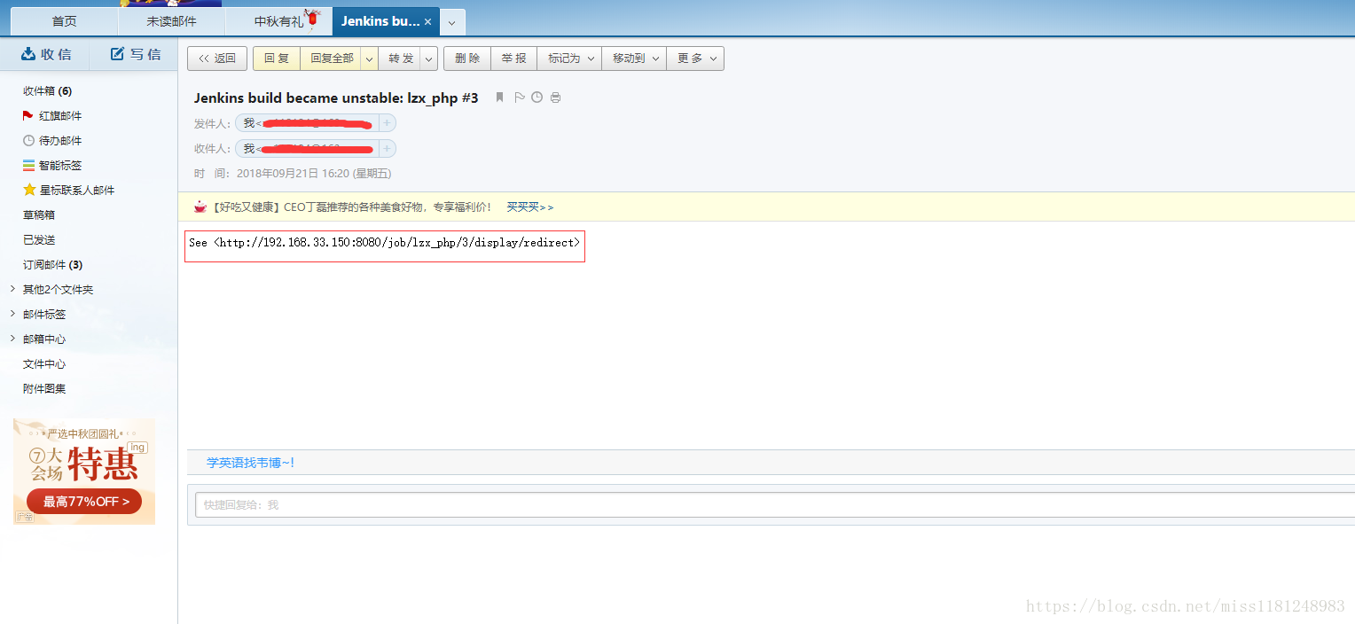Click the Jenkins redirect URL text
The height and width of the screenshot is (624, 1355).
(x=399, y=242)
